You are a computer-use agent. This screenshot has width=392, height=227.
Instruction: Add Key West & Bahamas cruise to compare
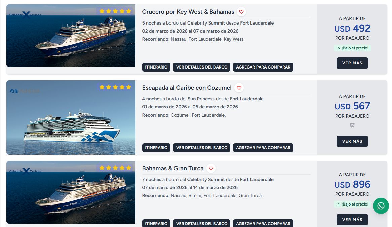click(x=263, y=67)
